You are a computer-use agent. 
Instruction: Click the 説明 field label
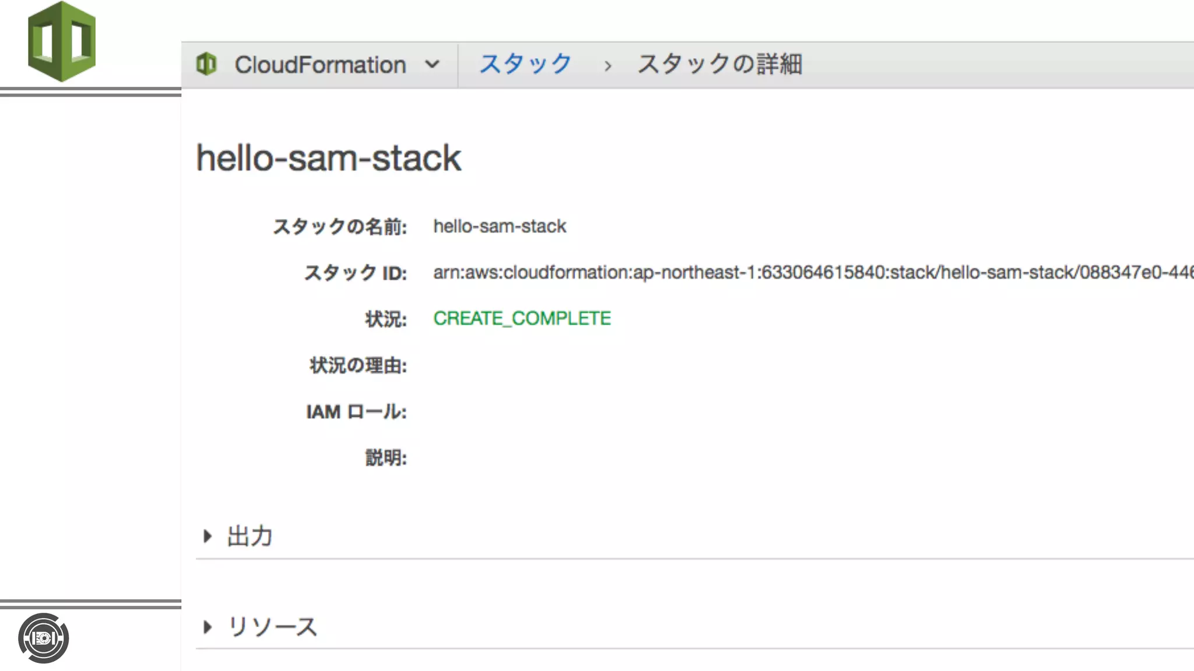click(x=385, y=458)
